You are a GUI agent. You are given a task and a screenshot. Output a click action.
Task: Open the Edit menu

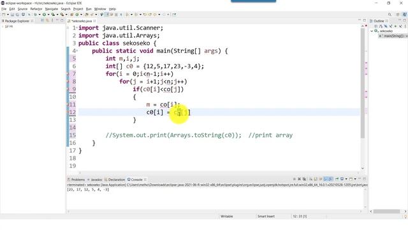tap(12, 9)
